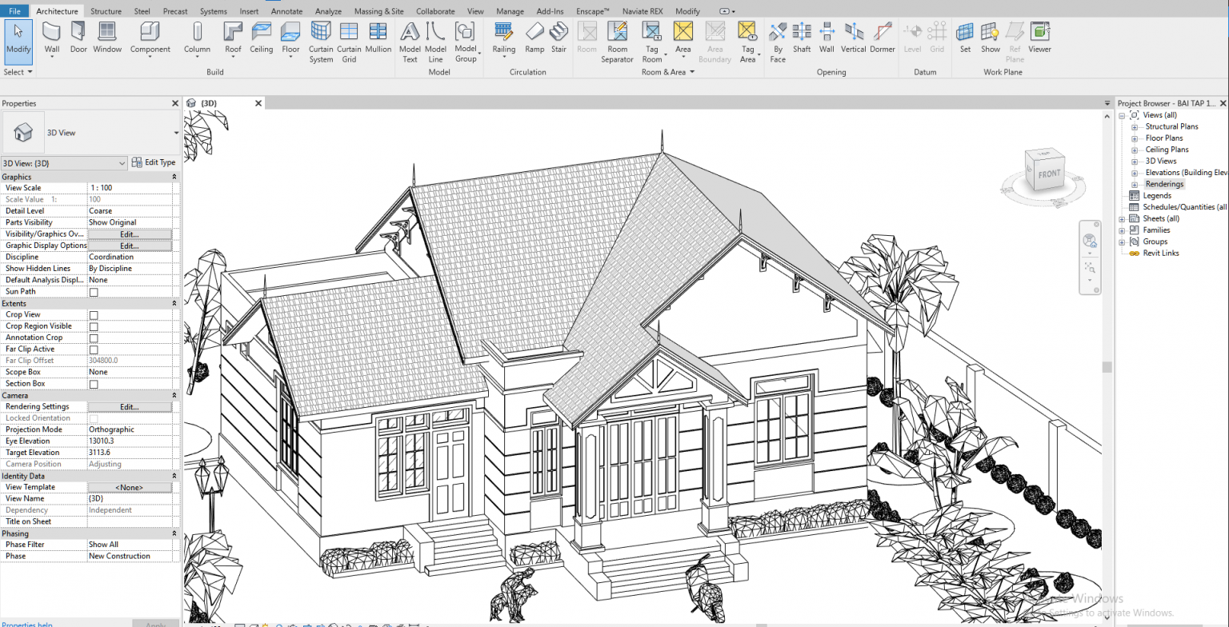
Task: Check the Crop View checkbox
Action: pyautogui.click(x=93, y=313)
